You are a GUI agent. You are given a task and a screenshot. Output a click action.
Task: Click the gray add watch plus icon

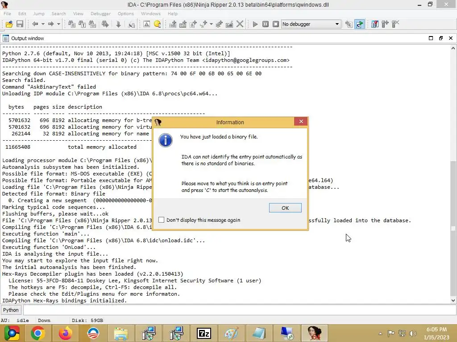[x=385, y=24]
